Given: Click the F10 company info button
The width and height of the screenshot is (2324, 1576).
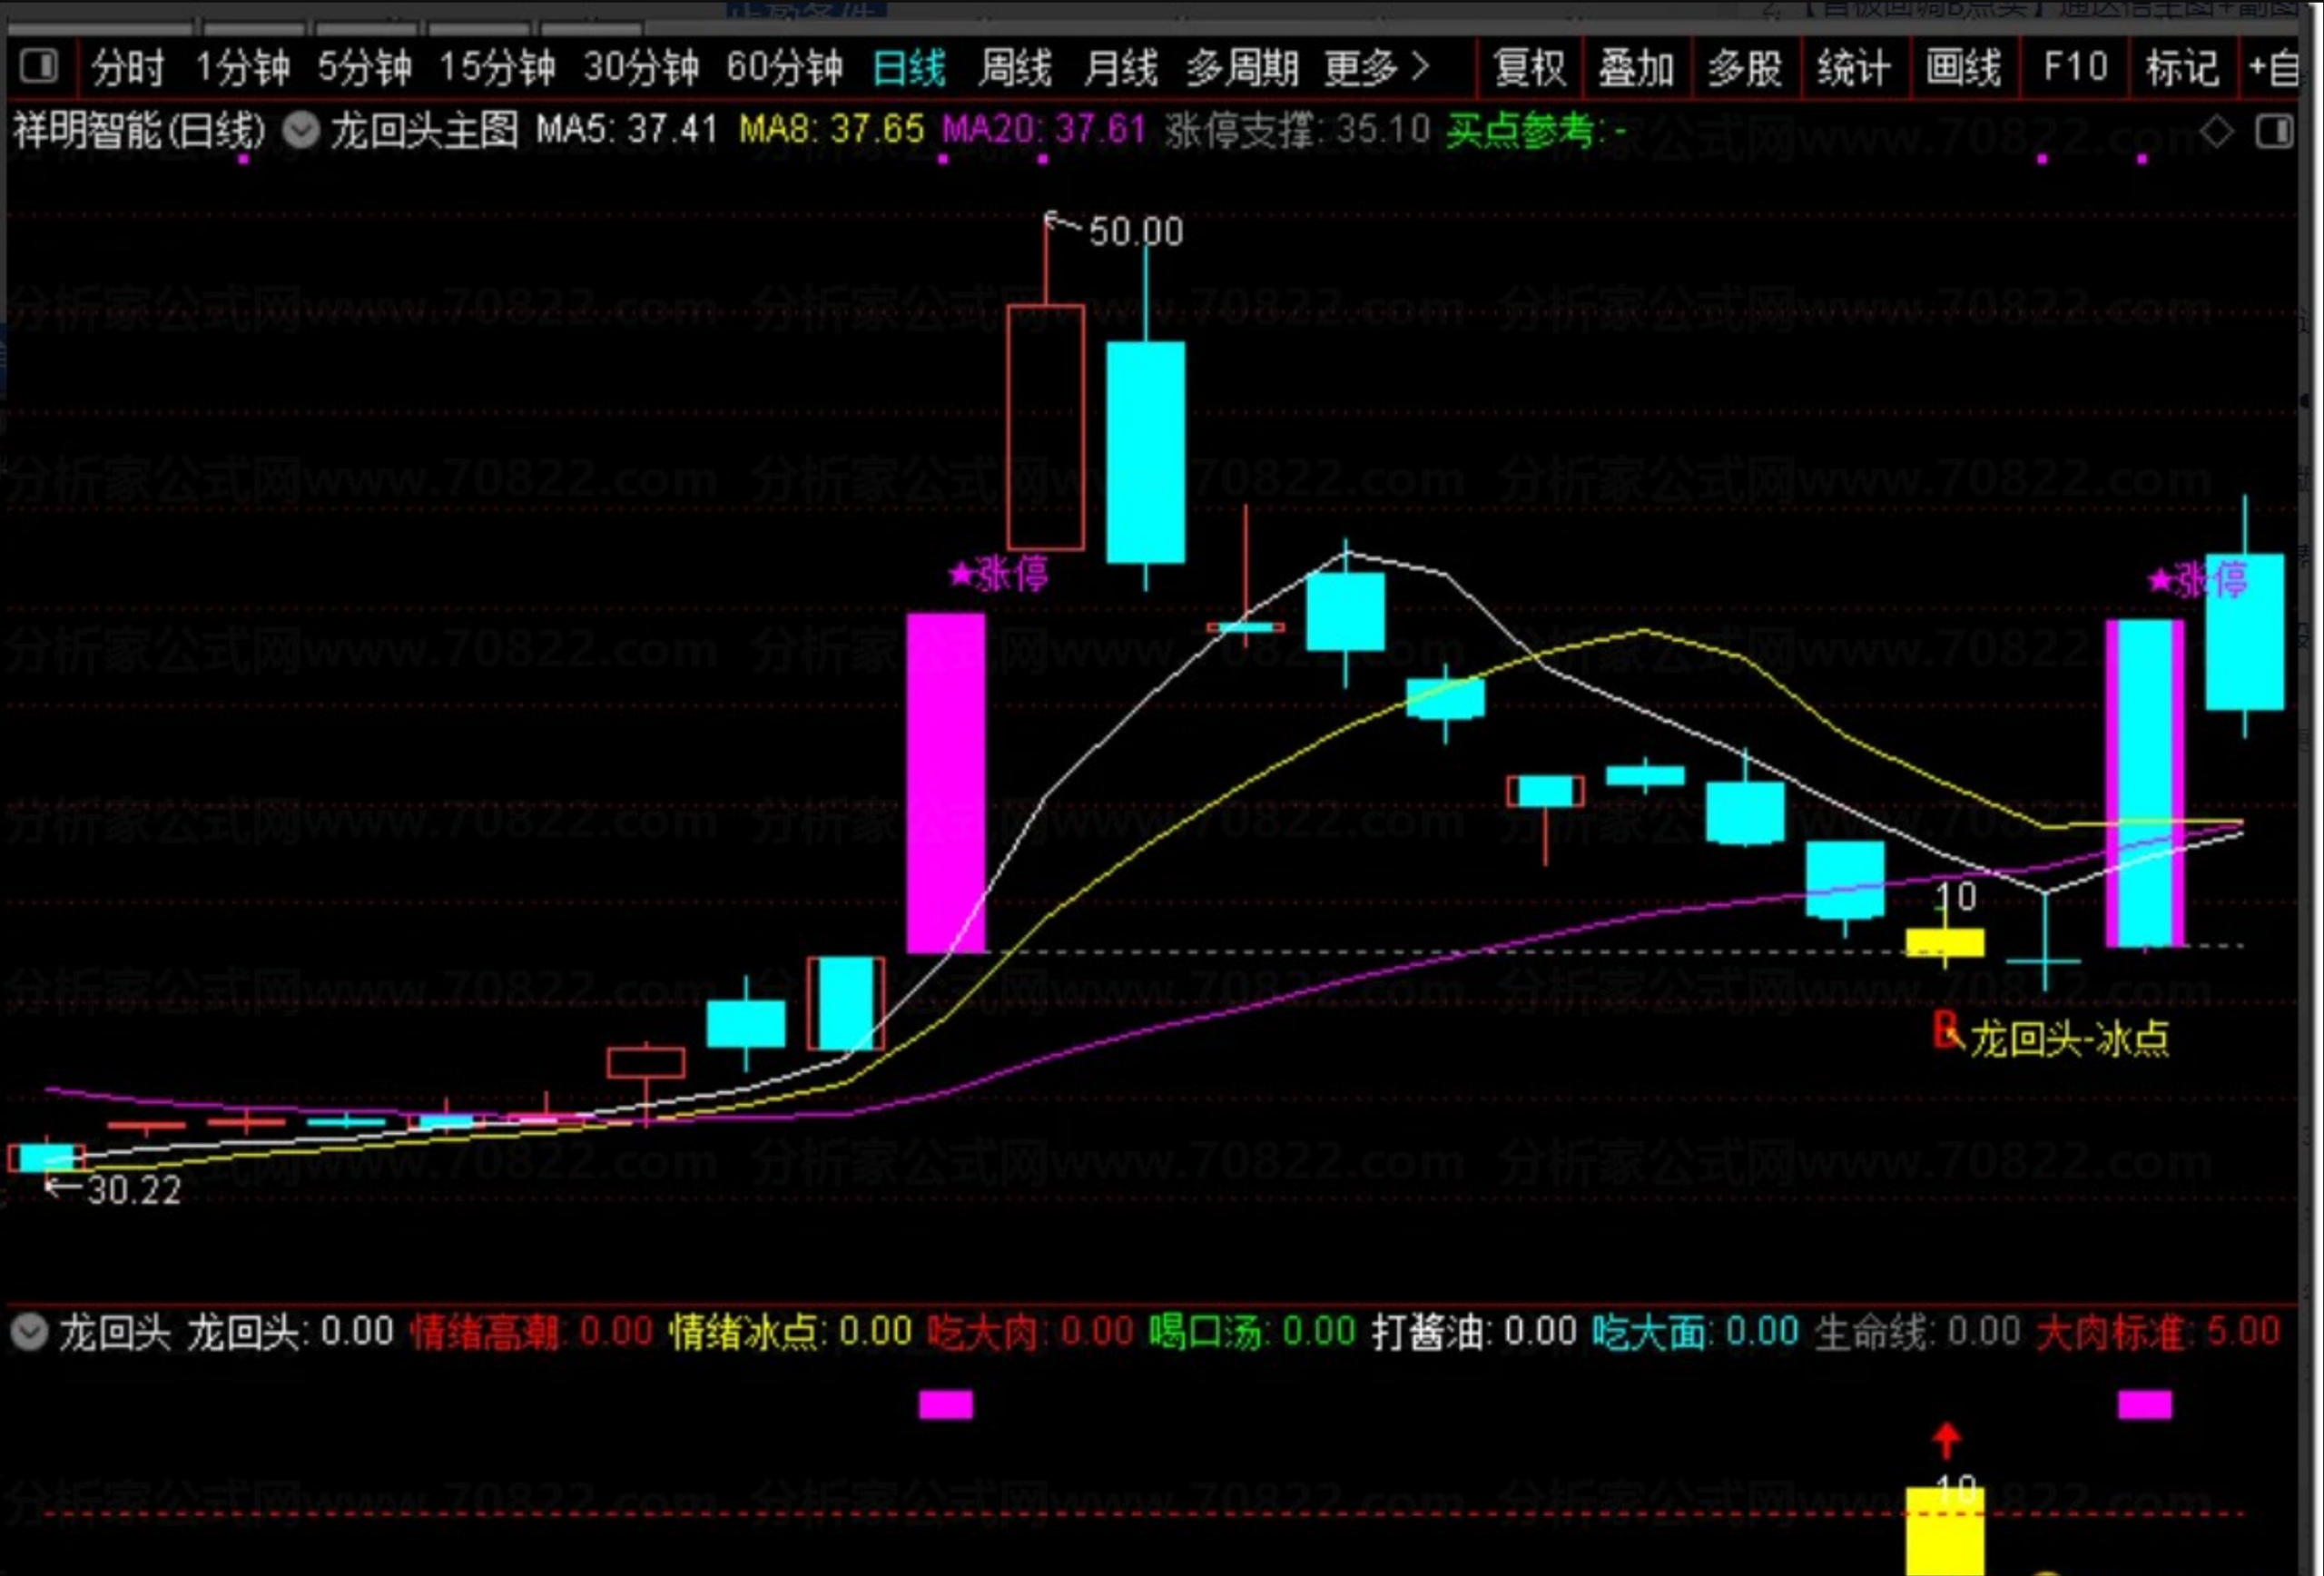Looking at the screenshot, I should [x=2075, y=68].
